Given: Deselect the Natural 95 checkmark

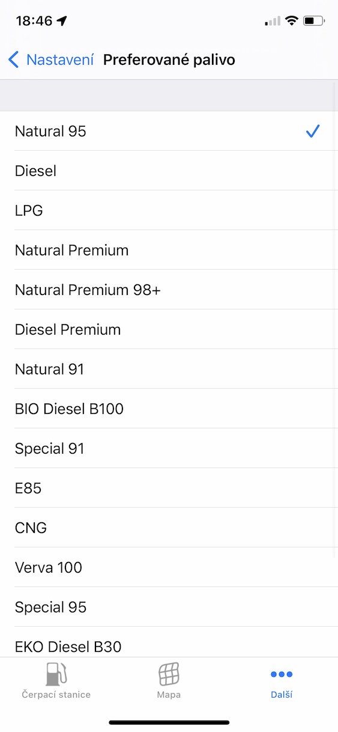Looking at the screenshot, I should click(x=312, y=131).
